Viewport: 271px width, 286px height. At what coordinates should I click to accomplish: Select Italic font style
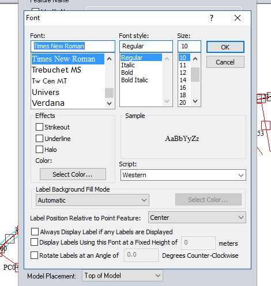tap(141, 65)
